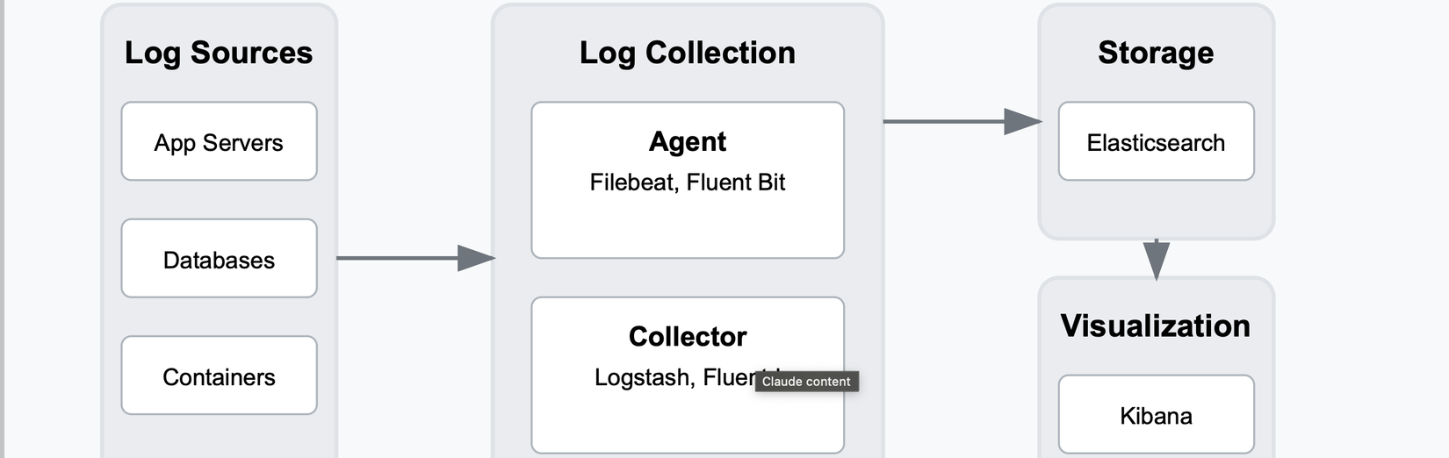Click the downward arrowhead above Visualization
The width and height of the screenshot is (1449, 458).
(x=1157, y=258)
